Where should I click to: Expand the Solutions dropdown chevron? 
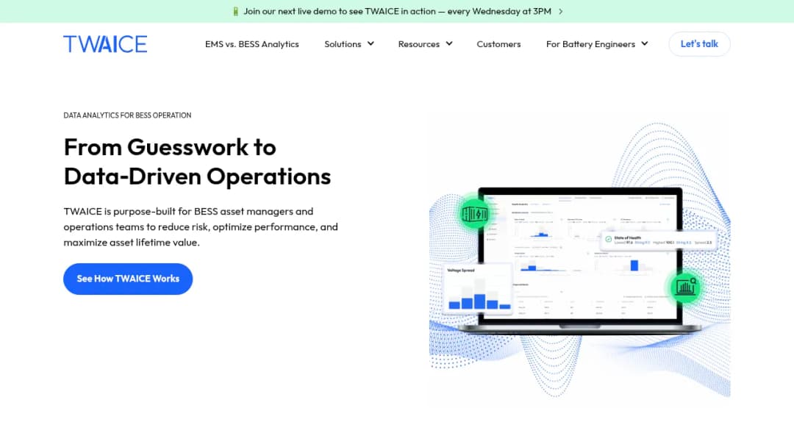click(x=371, y=44)
